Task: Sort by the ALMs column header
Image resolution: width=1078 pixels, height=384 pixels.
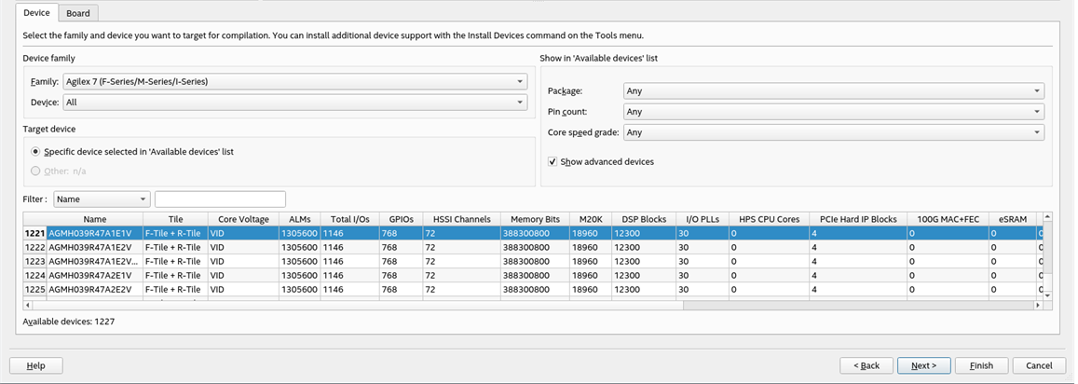Action: [299, 219]
